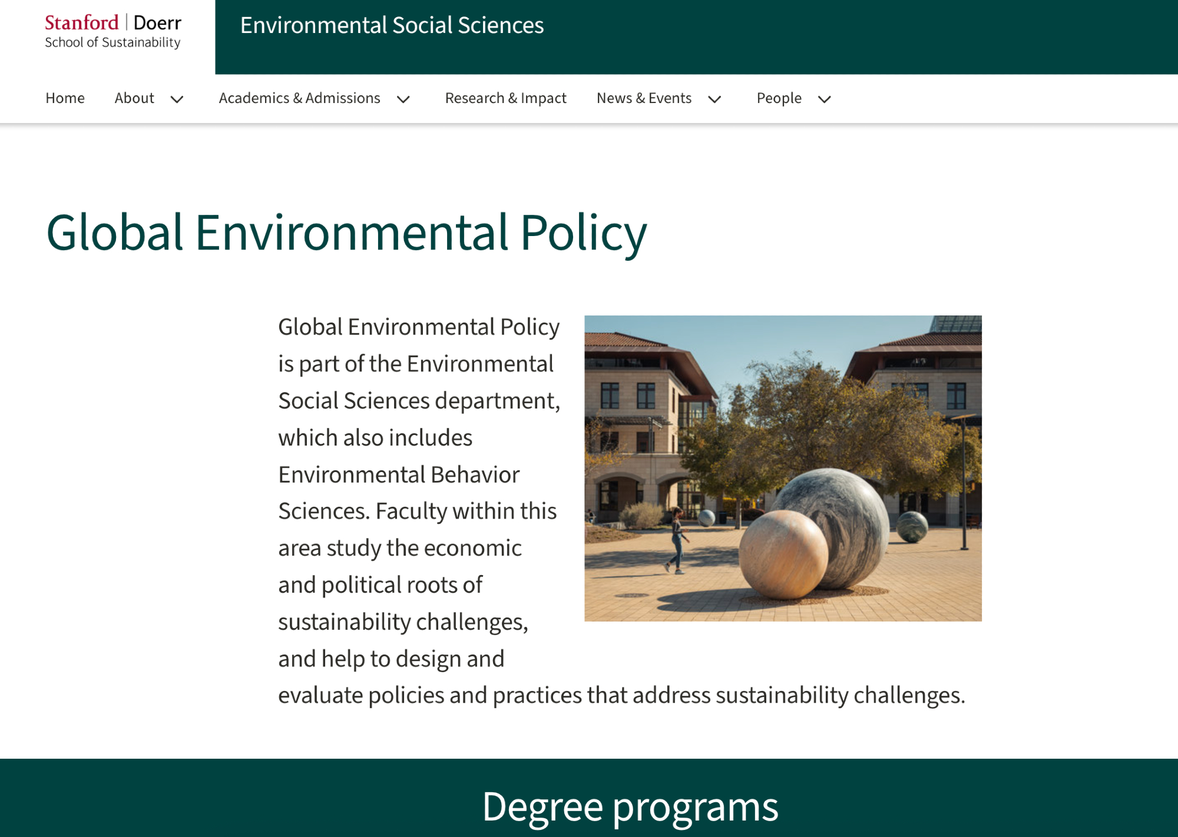Open the People nav link
This screenshot has height=837, width=1178.
click(x=779, y=98)
